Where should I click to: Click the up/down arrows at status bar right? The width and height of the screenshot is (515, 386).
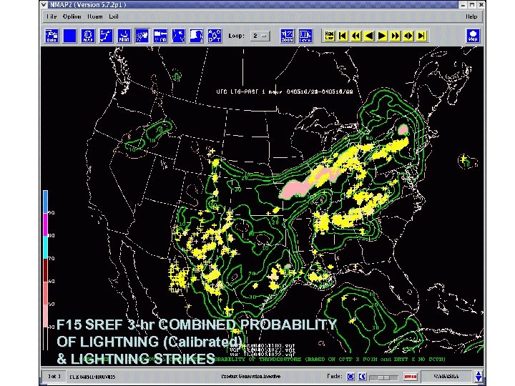click(x=479, y=377)
